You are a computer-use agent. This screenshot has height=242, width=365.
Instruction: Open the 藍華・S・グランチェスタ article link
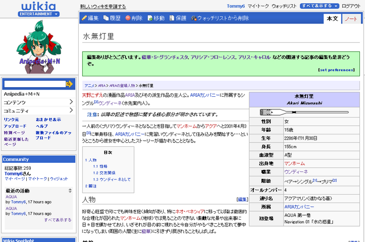click(x=165, y=57)
